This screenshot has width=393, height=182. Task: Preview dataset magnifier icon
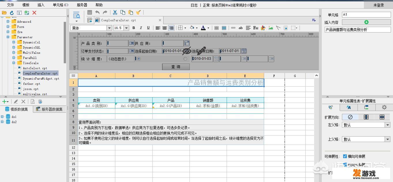click(x=33, y=101)
